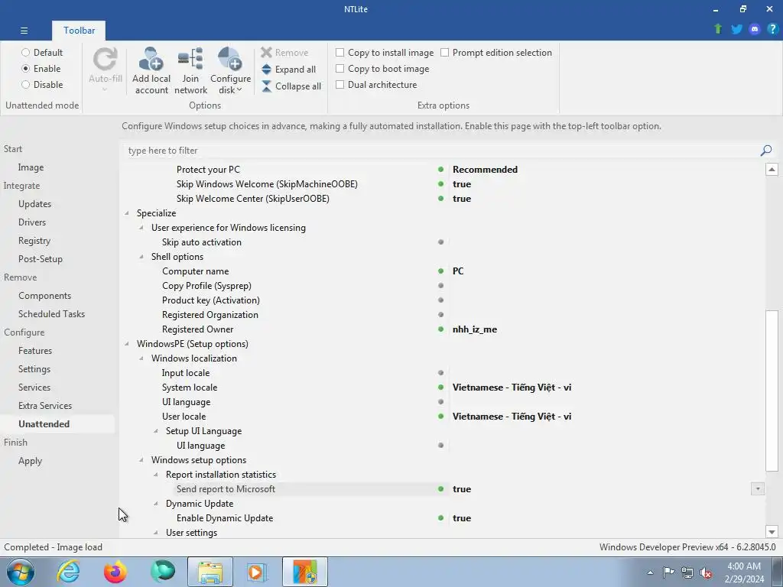The width and height of the screenshot is (783, 587).
Task: Check Prompt edition selection
Action: click(445, 53)
